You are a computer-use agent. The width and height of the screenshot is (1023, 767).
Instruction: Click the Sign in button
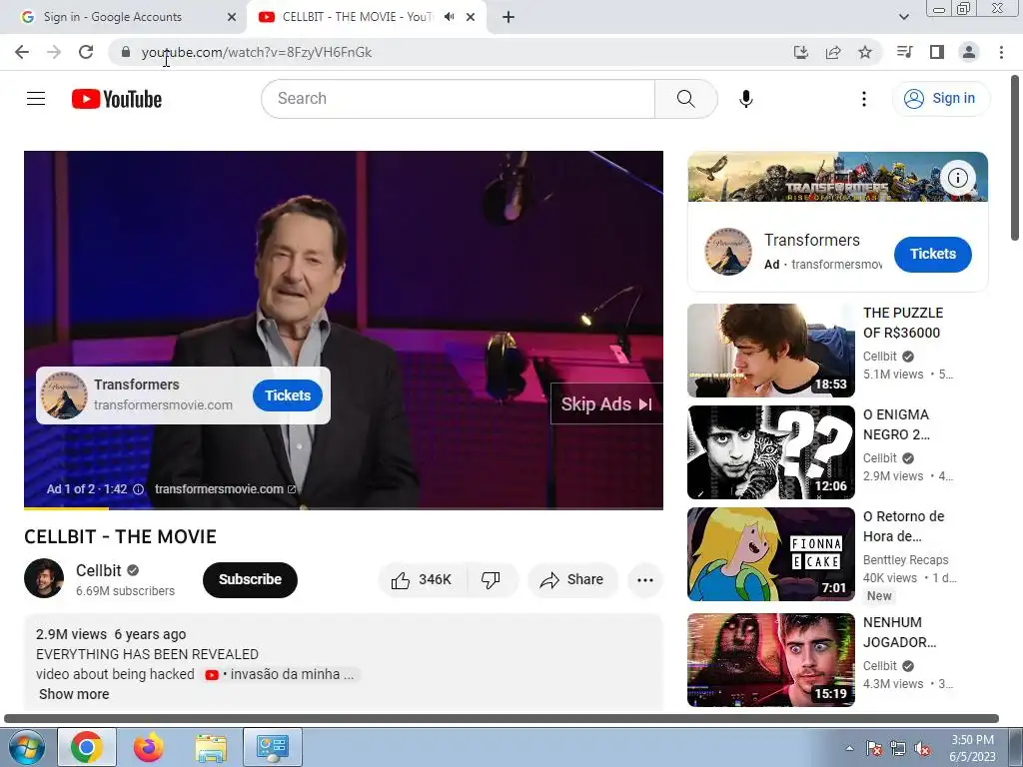tap(940, 99)
